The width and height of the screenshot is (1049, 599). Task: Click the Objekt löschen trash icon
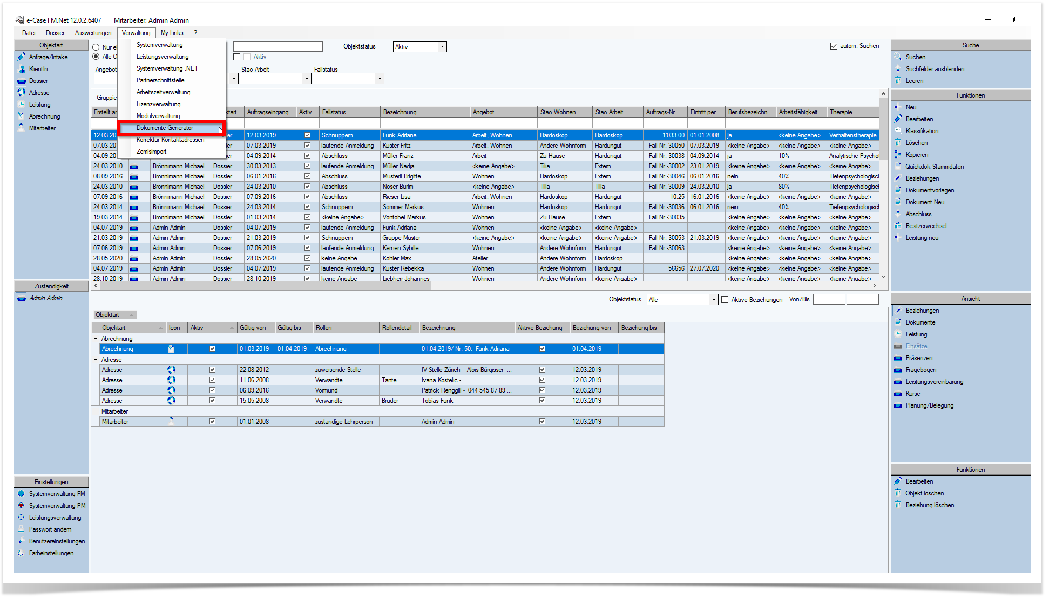898,493
